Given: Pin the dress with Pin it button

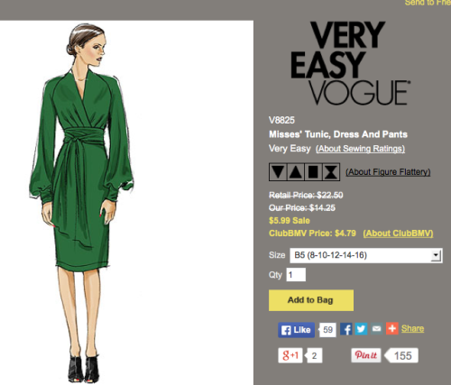Looking at the screenshot, I should 366,355.
